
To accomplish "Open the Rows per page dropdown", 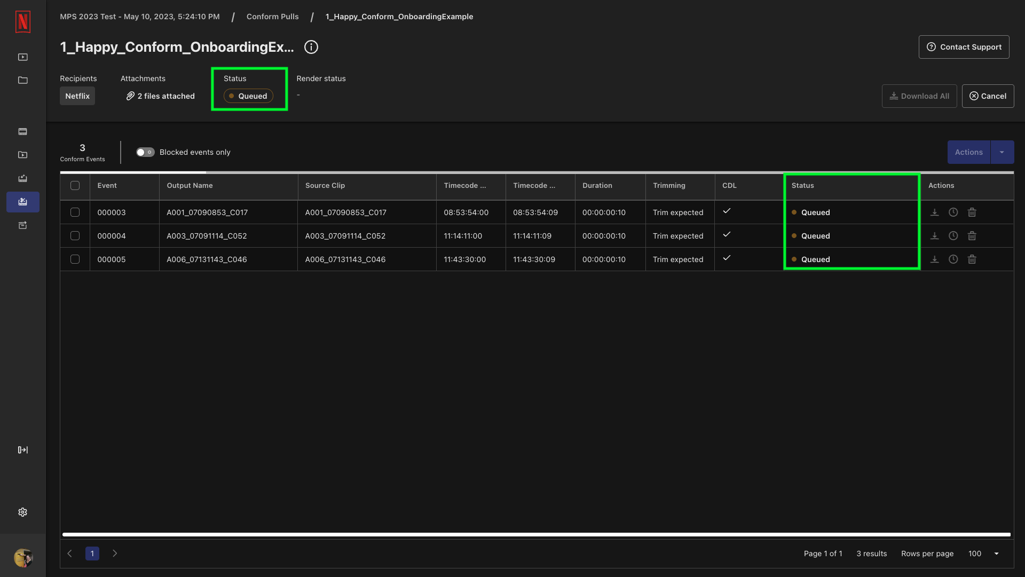I will pyautogui.click(x=983, y=554).
